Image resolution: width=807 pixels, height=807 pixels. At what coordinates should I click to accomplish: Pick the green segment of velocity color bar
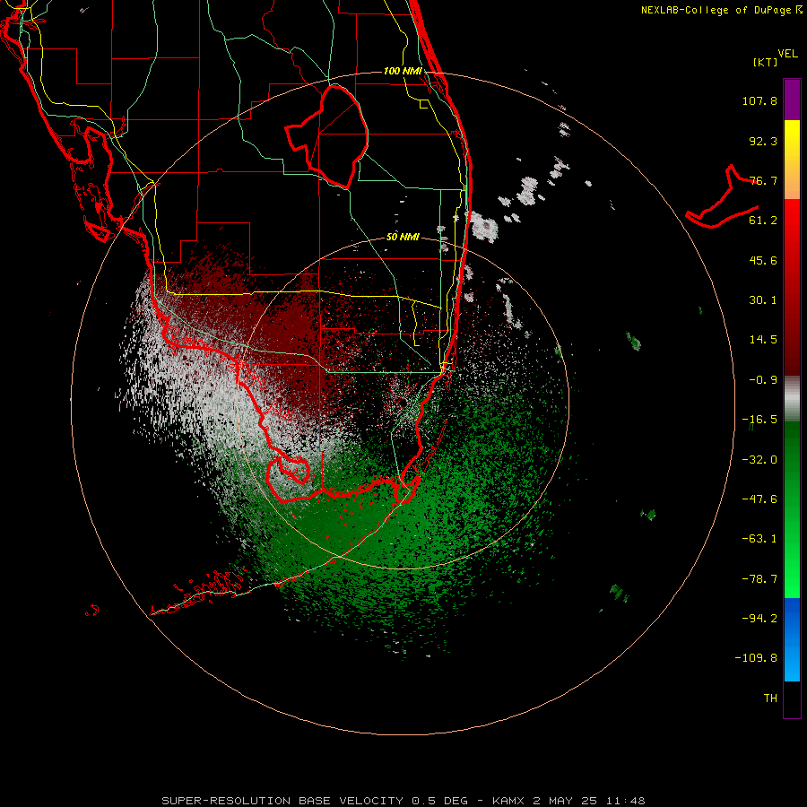792,509
